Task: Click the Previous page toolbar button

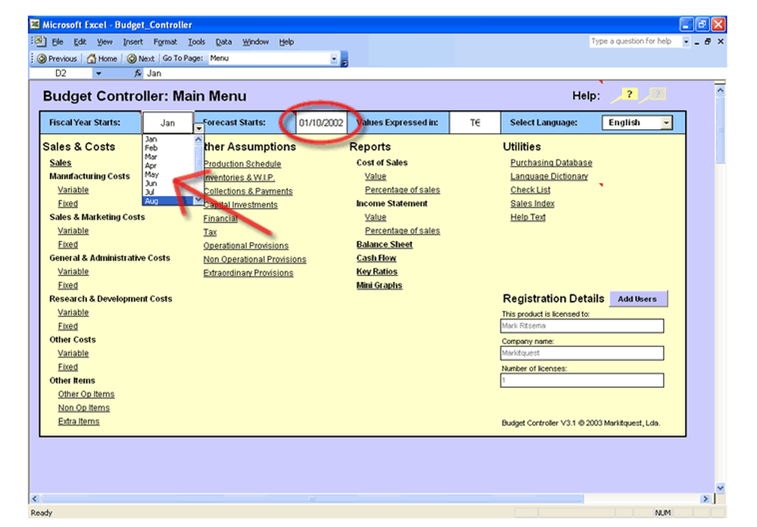Action: (57, 58)
